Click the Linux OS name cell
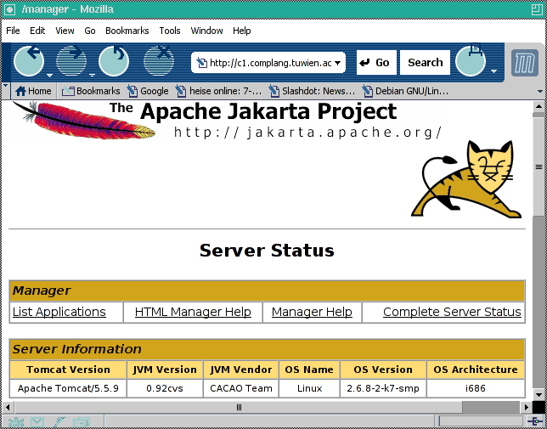 (309, 388)
